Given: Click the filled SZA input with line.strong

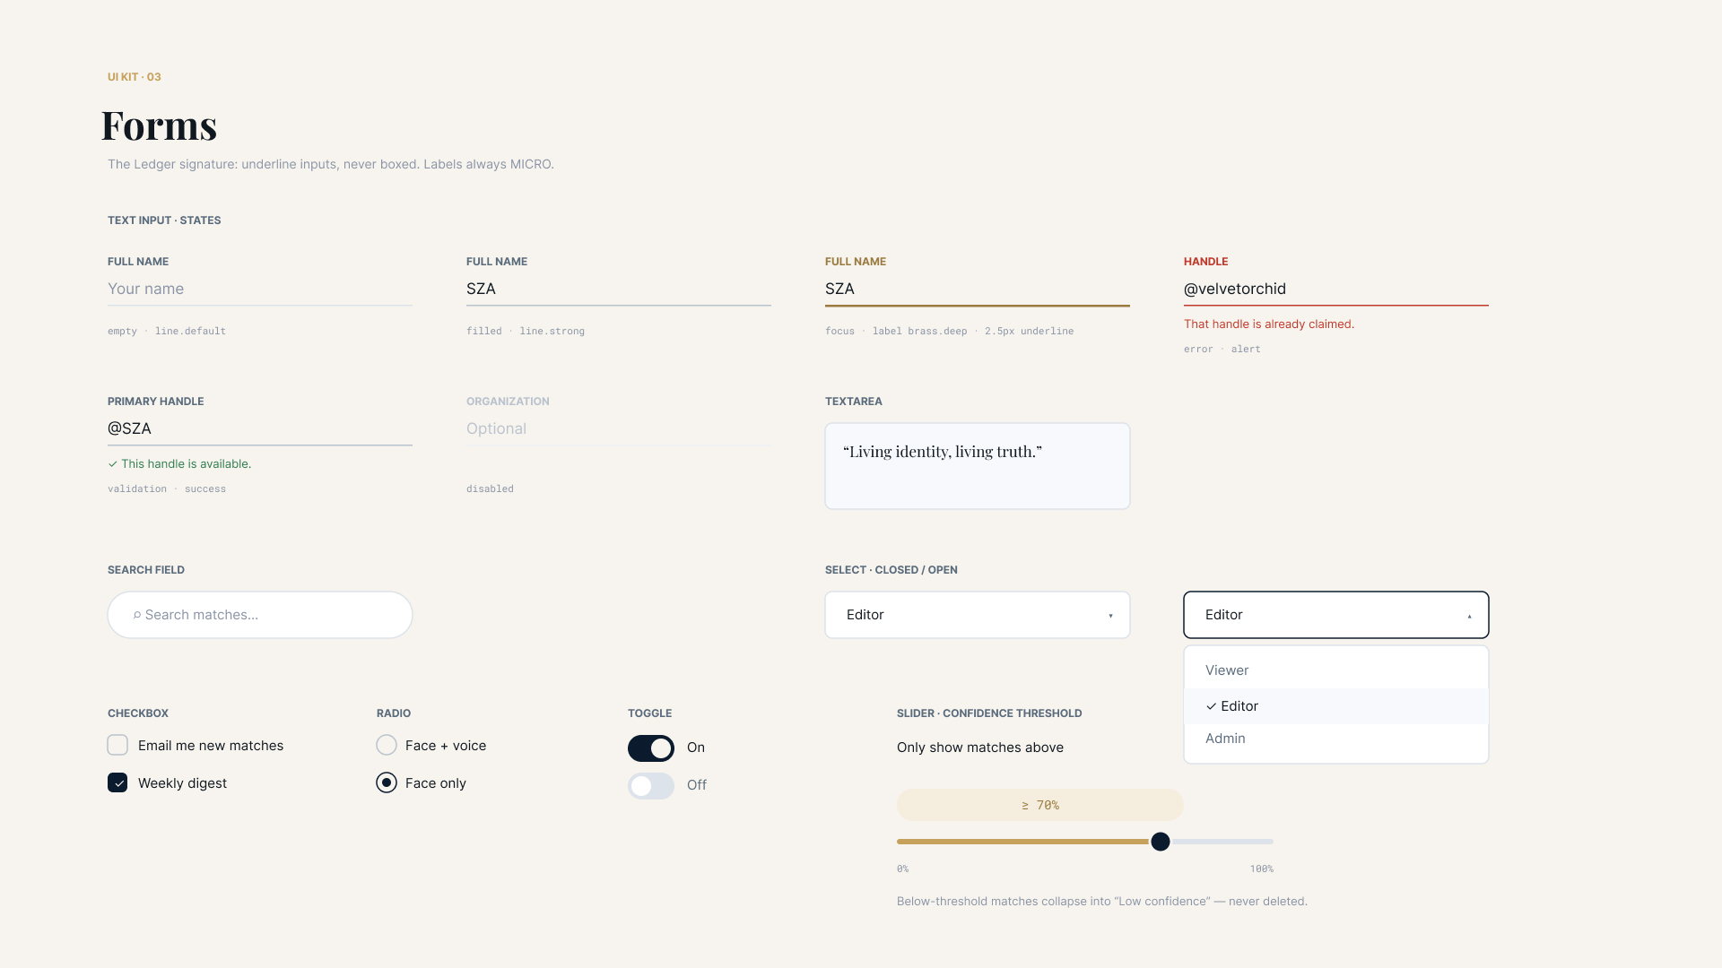Looking at the screenshot, I should coord(619,290).
